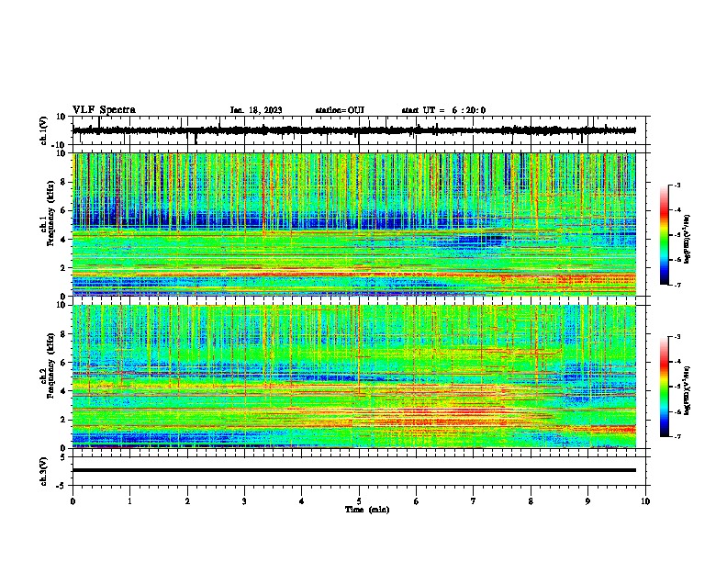
Task: Click the ch.1 spectrogram color scale bar
Action: (x=665, y=235)
